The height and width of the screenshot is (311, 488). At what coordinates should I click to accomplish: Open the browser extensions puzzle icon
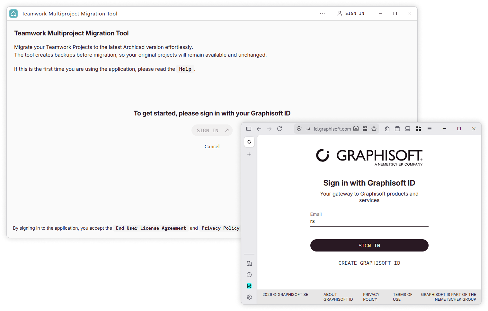[x=387, y=129]
